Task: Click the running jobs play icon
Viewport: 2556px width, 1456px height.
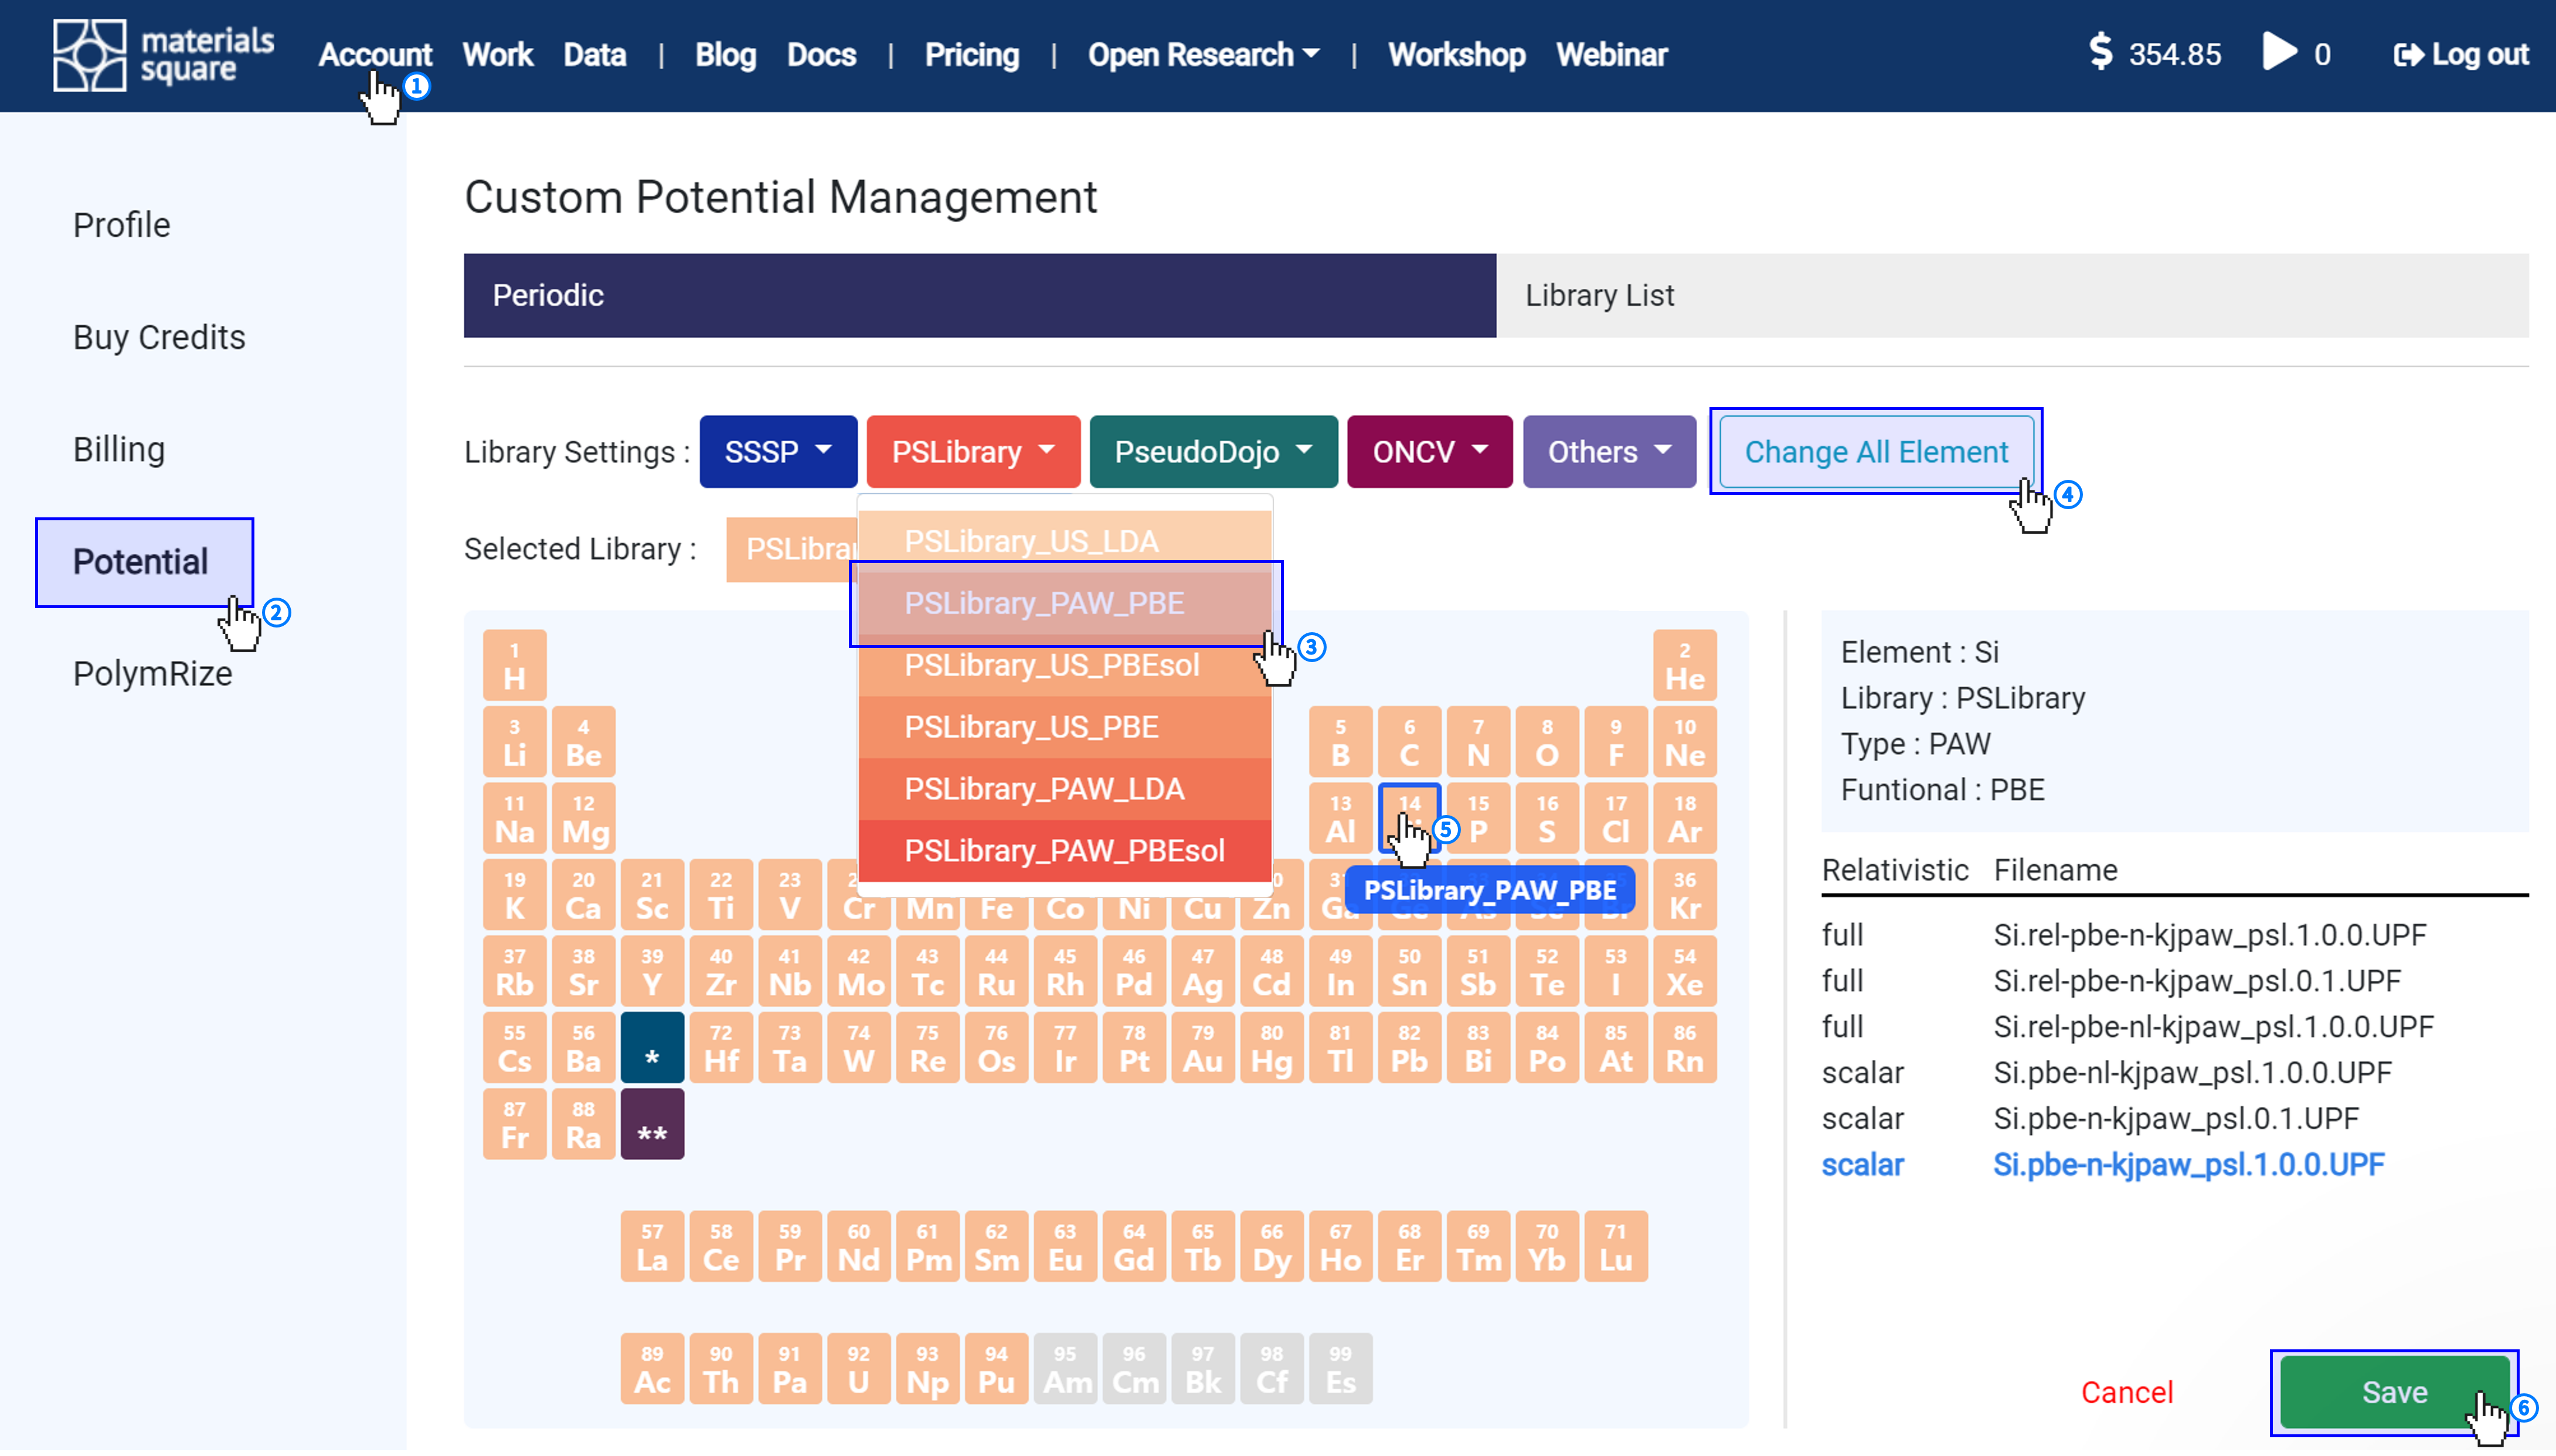Action: coord(2280,52)
